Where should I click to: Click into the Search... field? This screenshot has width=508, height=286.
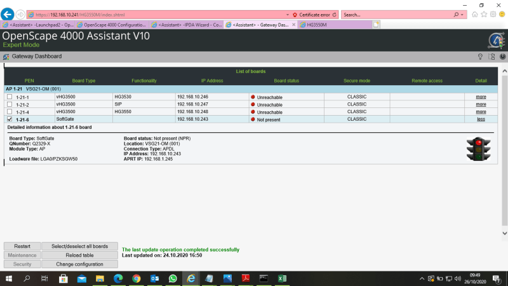(x=397, y=15)
